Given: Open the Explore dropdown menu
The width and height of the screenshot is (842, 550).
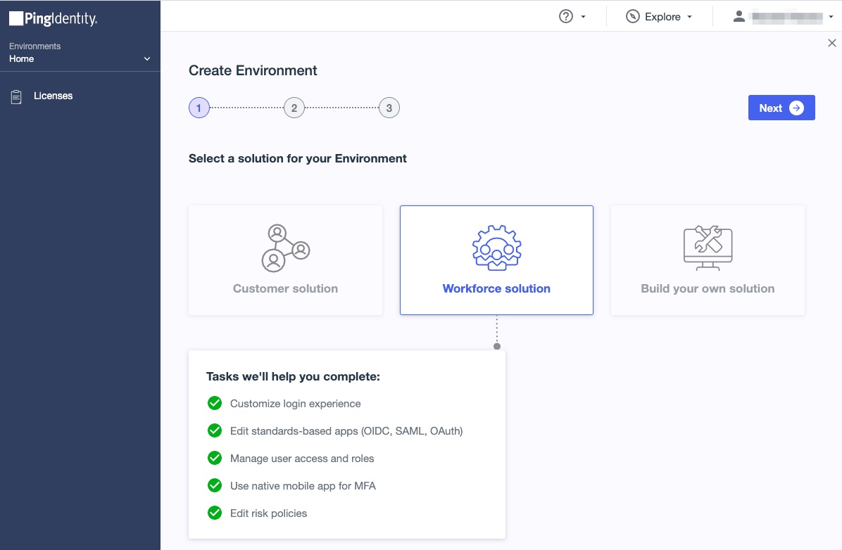Looking at the screenshot, I should pos(662,17).
